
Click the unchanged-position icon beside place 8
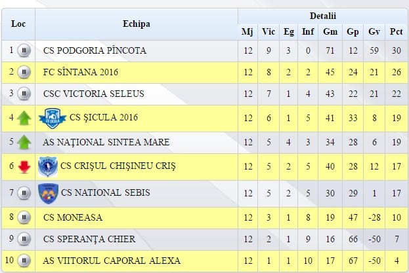click(24, 217)
